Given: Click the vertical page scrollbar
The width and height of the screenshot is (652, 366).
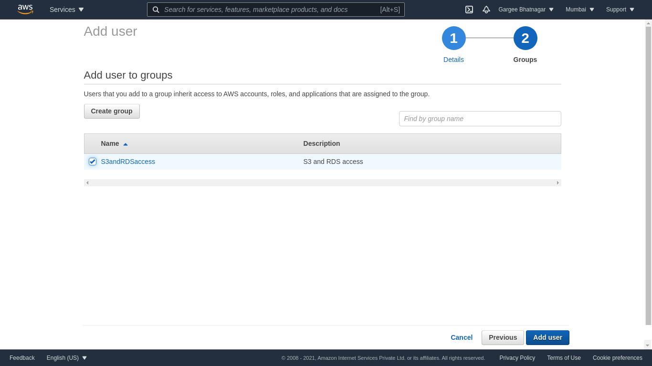Looking at the screenshot, I should (x=648, y=175).
